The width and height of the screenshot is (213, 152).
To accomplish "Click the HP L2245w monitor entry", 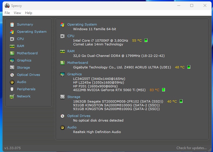I will coord(98,82).
